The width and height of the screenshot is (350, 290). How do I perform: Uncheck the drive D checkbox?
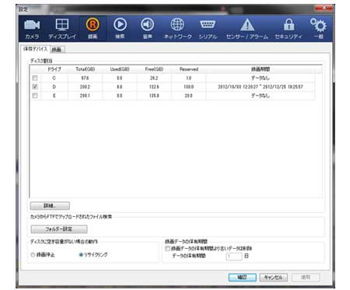[x=35, y=86]
